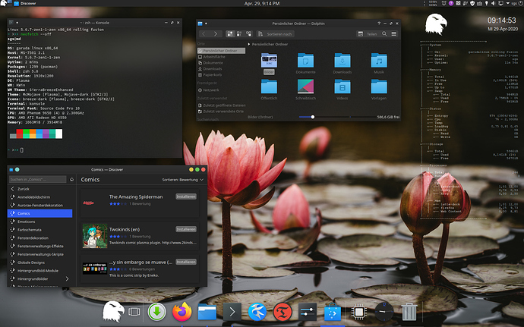Select the Musik folder icon
Screen dimensions: 524x327
coord(379,61)
